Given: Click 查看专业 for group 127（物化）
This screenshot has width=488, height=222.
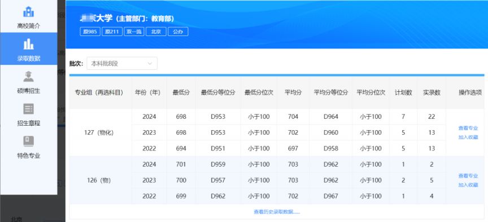Looking at the screenshot, I should [x=468, y=128].
